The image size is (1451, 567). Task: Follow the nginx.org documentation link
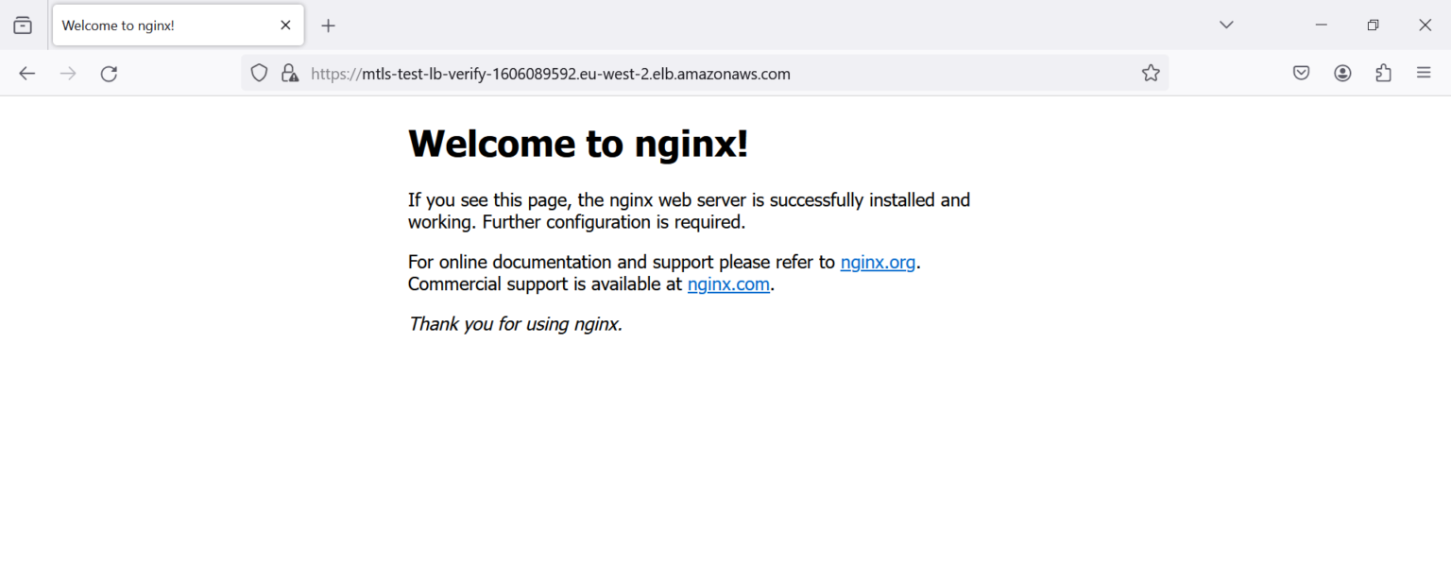pyautogui.click(x=878, y=263)
